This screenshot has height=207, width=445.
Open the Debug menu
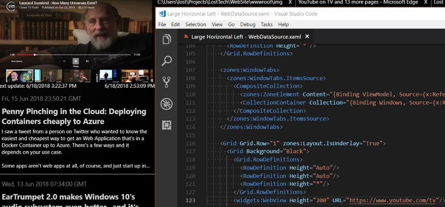click(x=248, y=24)
